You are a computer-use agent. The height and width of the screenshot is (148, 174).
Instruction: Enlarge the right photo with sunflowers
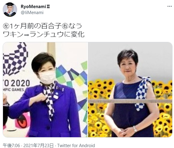coord(130,90)
